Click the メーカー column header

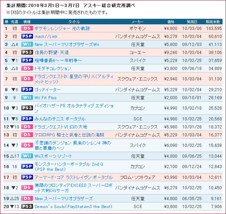tap(137, 22)
